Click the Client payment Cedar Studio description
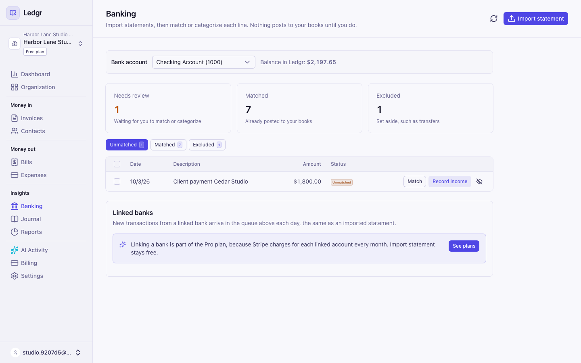 [211, 181]
